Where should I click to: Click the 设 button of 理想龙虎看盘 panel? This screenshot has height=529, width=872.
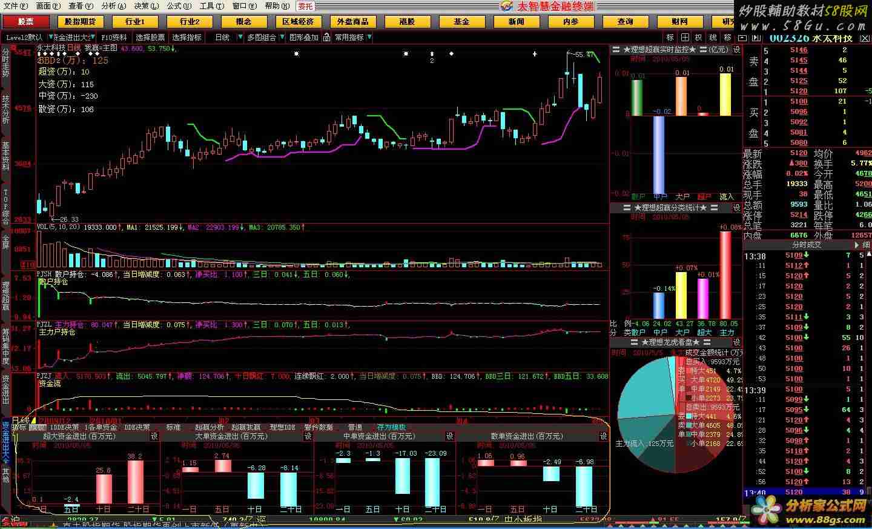pos(736,343)
